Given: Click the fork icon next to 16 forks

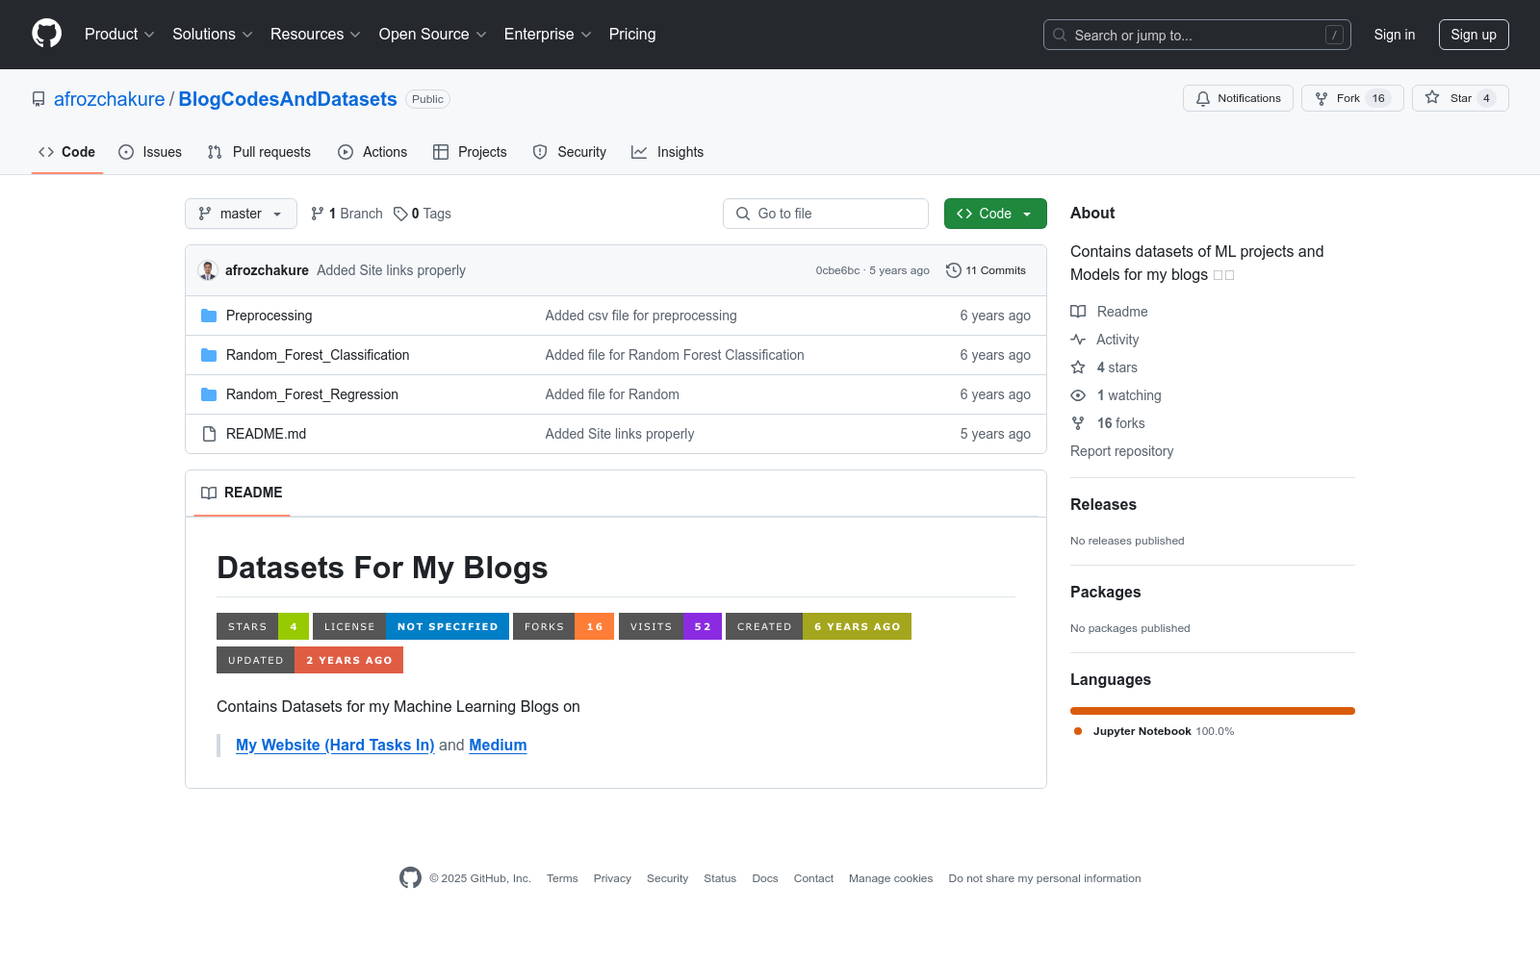Looking at the screenshot, I should tap(1078, 423).
